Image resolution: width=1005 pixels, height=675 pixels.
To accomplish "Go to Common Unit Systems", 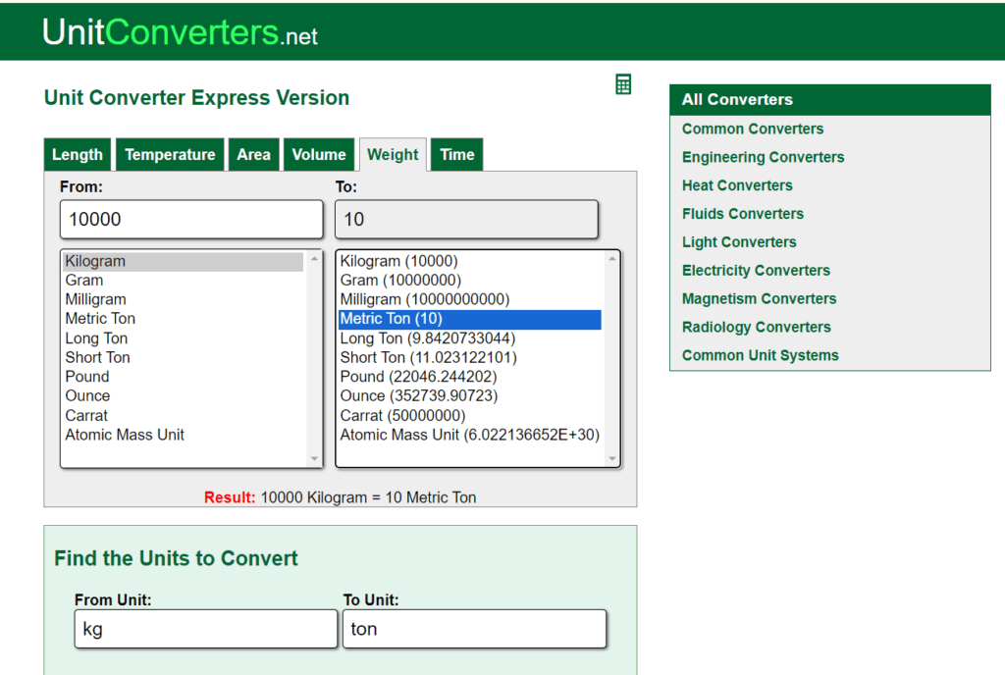I will point(761,355).
